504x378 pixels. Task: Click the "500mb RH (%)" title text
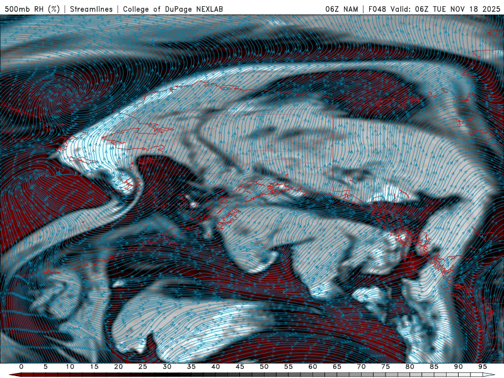click(32, 9)
